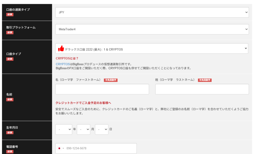The width and height of the screenshot is (263, 154).
Task: Open the birth month (月) dropdown
Action: pos(83,129)
